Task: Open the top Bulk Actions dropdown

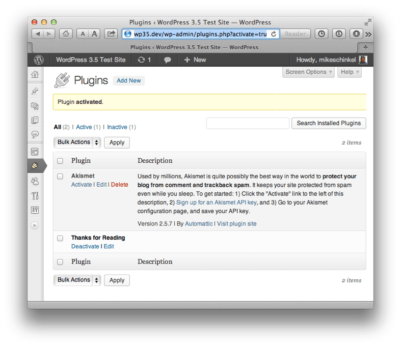Action: pyautogui.click(x=77, y=142)
